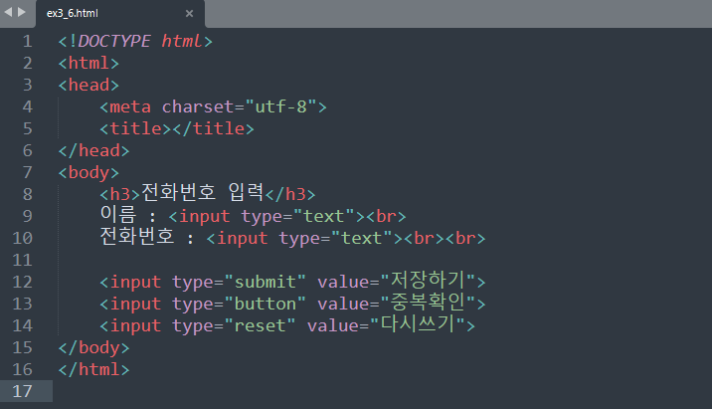Click the closing html tag on line 16

pyautogui.click(x=93, y=370)
